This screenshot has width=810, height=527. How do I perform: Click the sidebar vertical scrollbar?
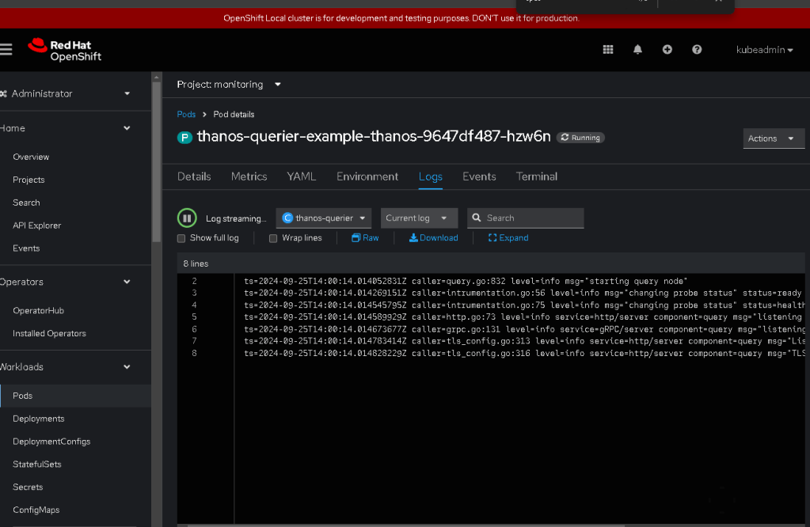tap(157, 162)
